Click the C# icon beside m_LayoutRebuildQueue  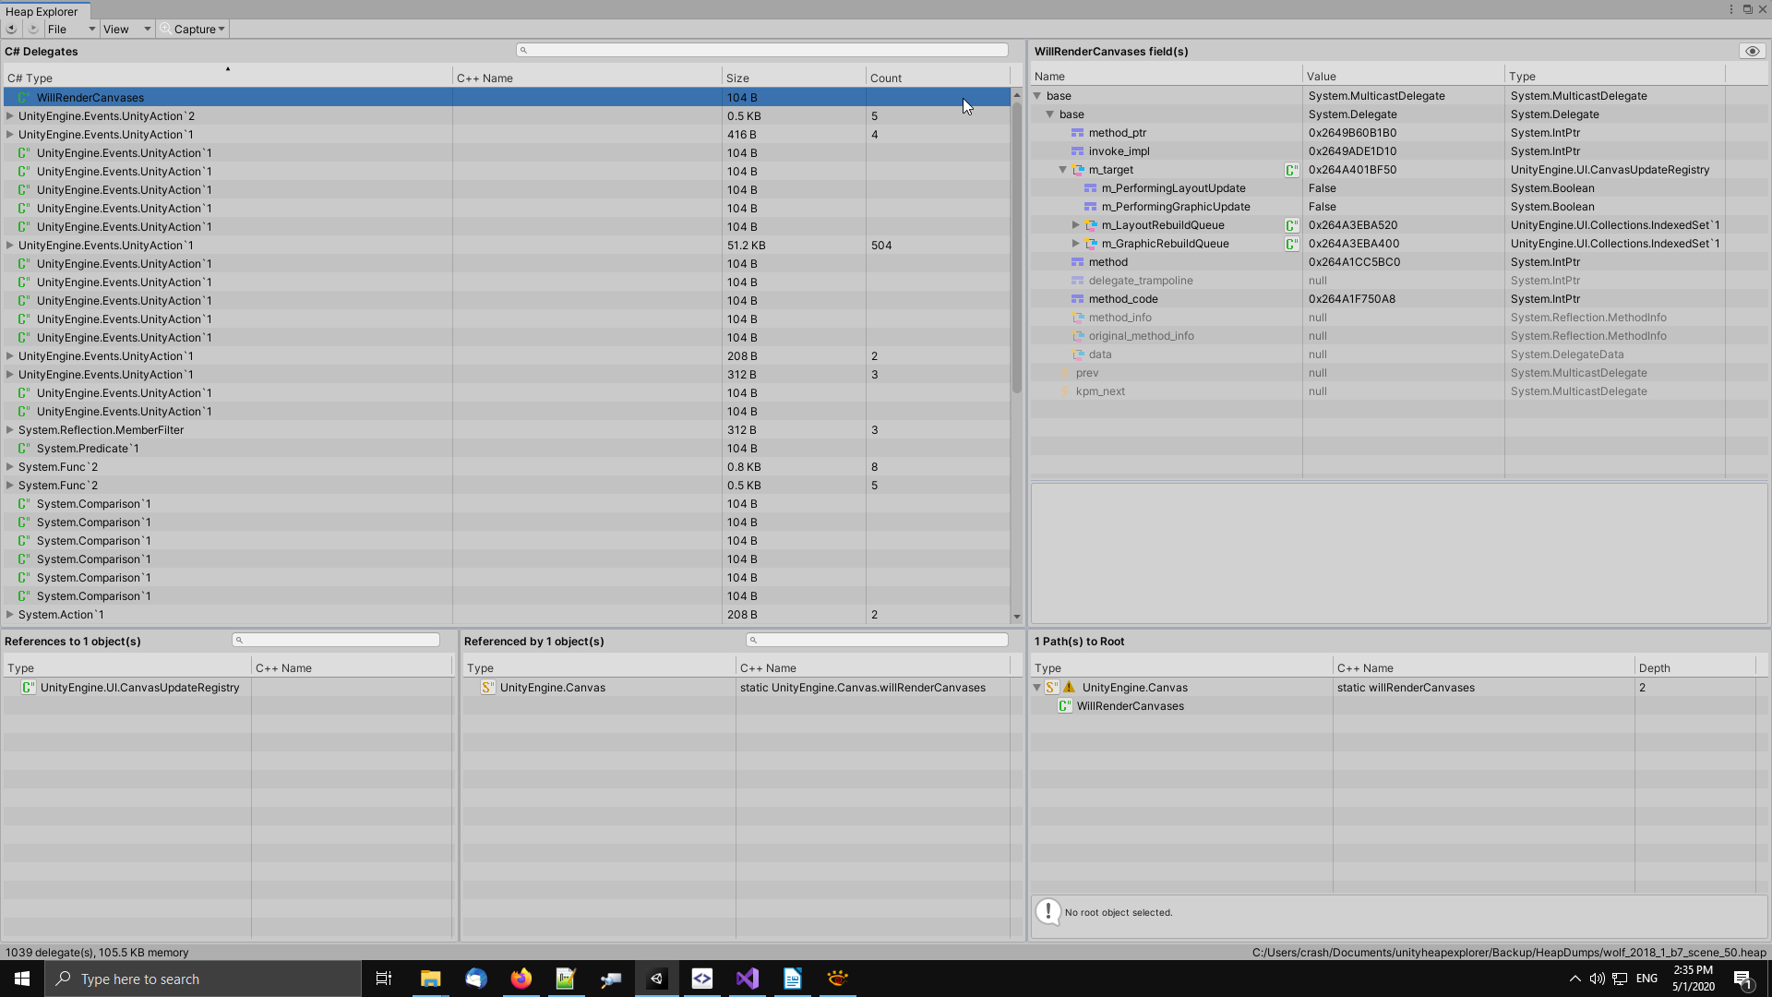[1291, 225]
